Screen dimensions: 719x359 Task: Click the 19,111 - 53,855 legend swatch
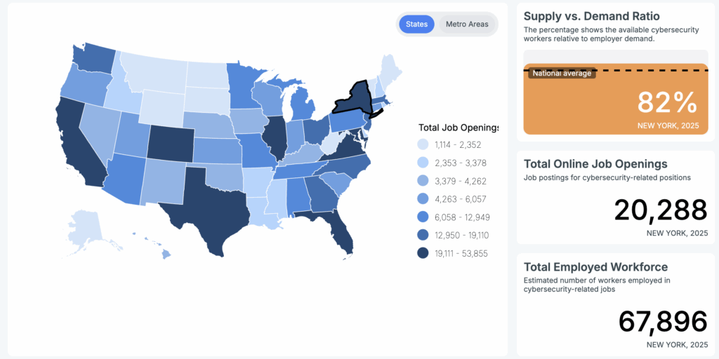click(423, 254)
